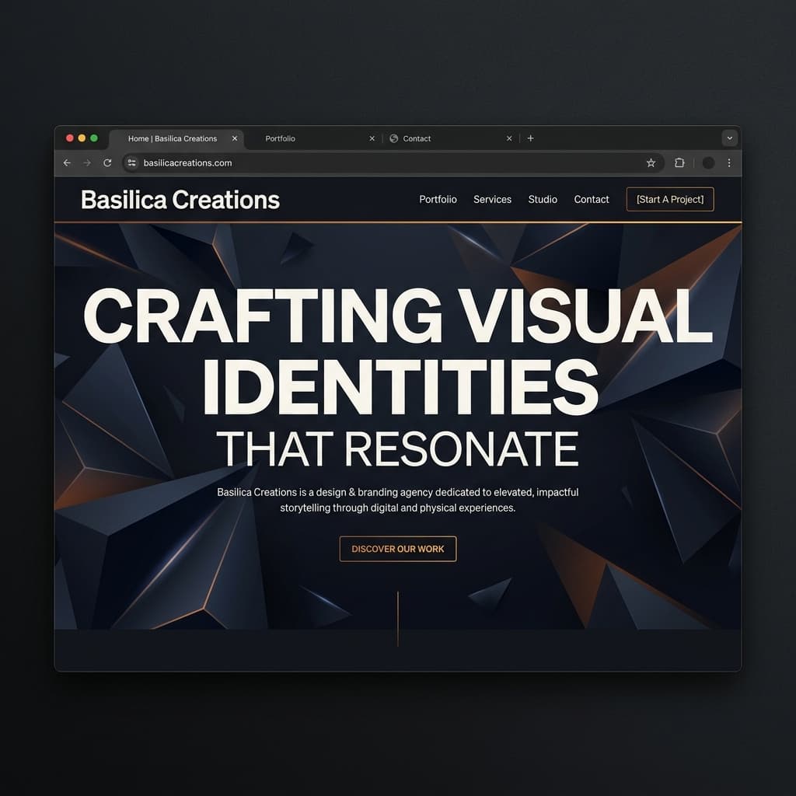Image resolution: width=796 pixels, height=796 pixels.
Task: View site information icon in the address bar
Action: point(132,163)
